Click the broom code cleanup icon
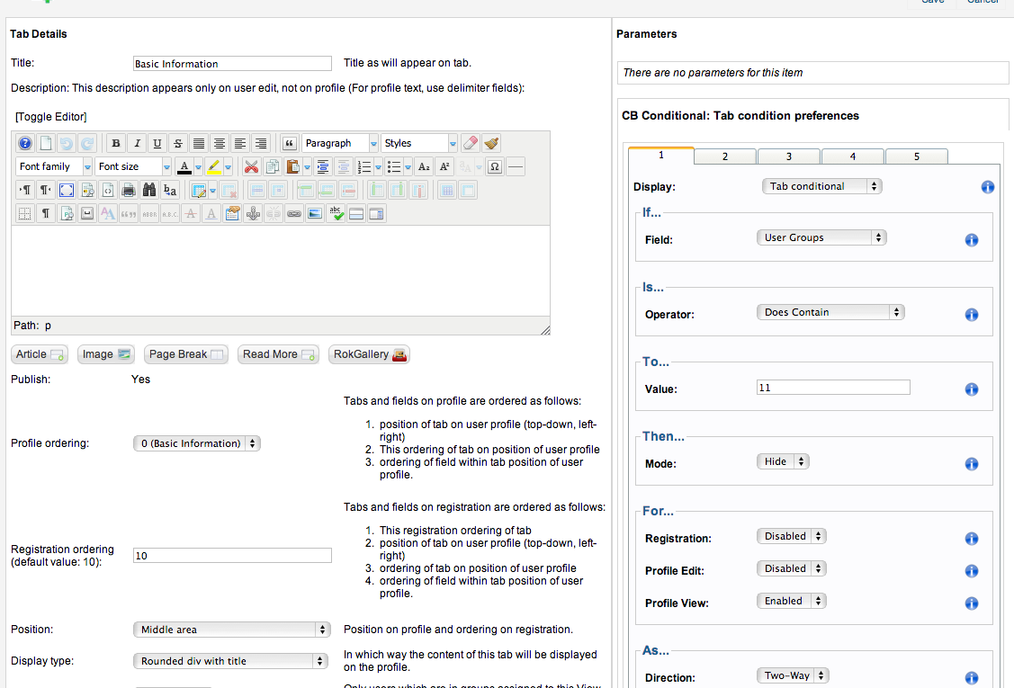Screen dimensions: 1014x688 coord(491,143)
